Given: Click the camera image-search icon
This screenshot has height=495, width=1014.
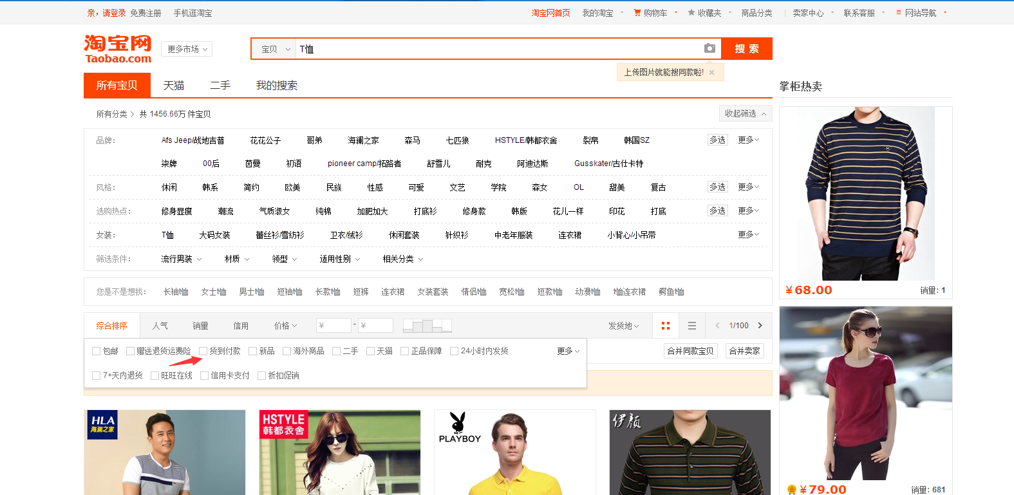Looking at the screenshot, I should (x=709, y=48).
